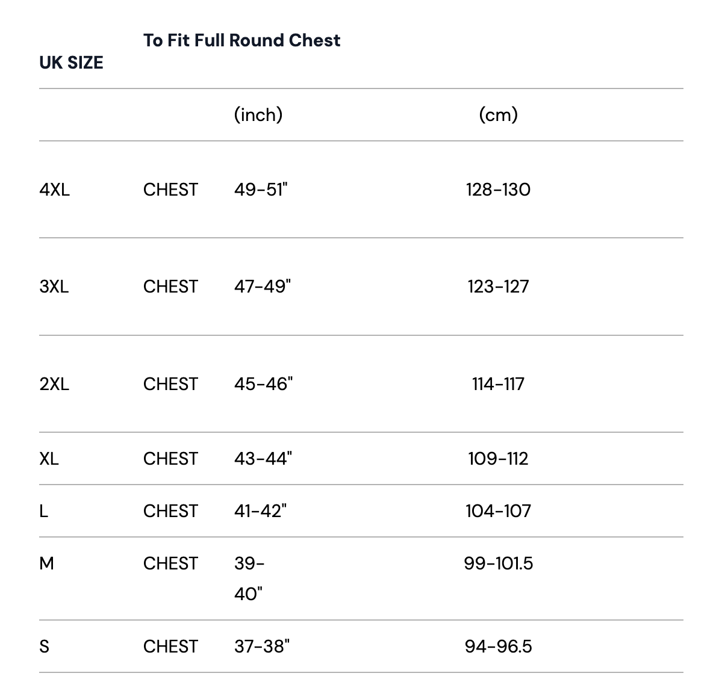The height and width of the screenshot is (679, 719).
Task: Click the 37-38" inch measurement
Action: (x=262, y=646)
